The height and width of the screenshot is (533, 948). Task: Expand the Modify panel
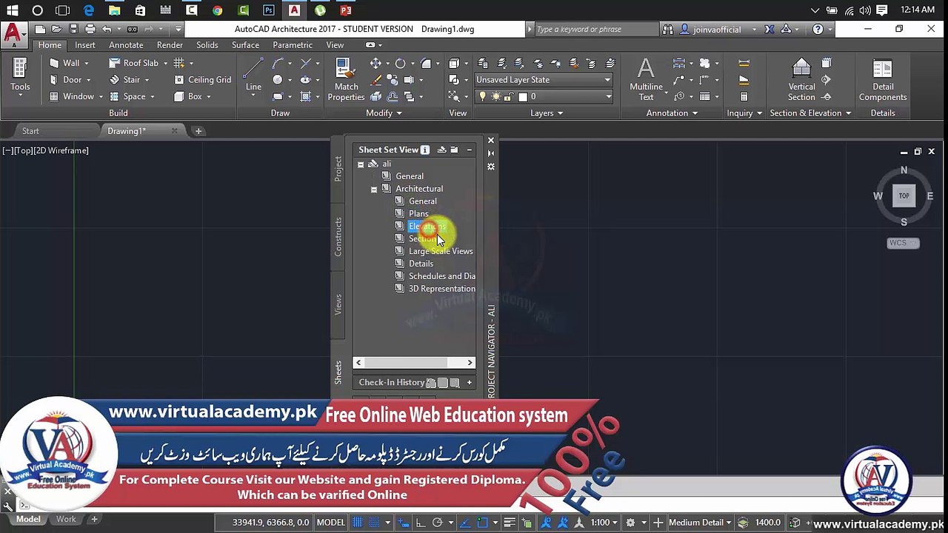[x=384, y=113]
